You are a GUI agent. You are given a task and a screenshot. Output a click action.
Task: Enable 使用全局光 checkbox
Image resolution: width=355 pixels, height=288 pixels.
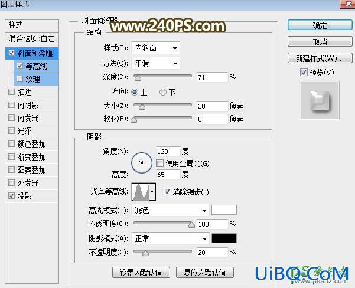coord(159,163)
